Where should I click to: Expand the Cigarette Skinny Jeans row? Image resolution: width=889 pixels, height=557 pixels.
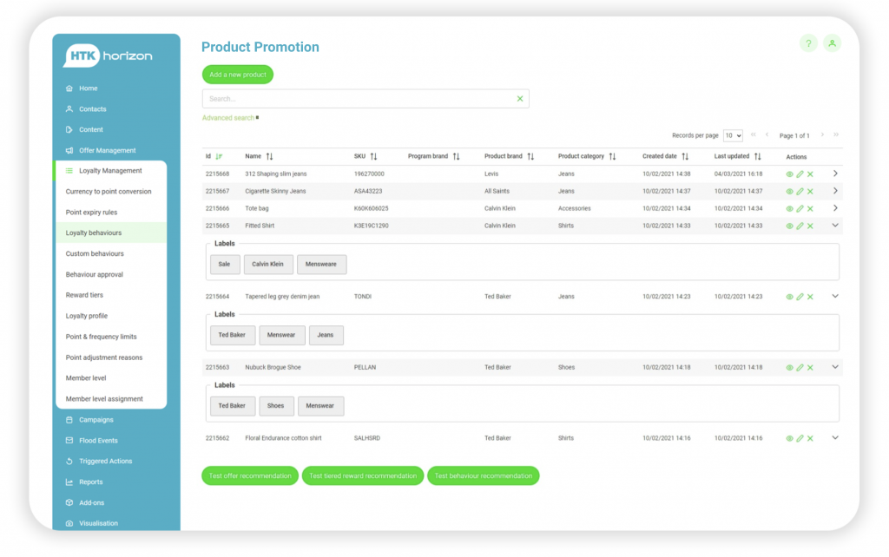click(835, 191)
